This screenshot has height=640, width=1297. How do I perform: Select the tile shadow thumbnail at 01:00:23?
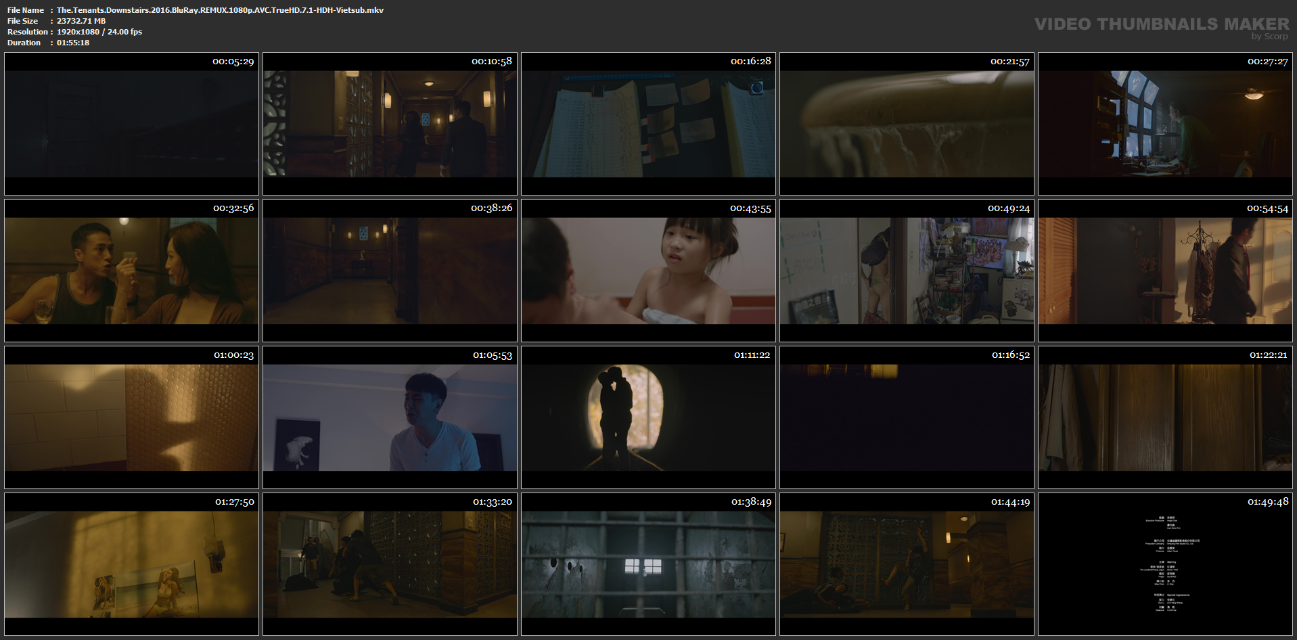[131, 417]
